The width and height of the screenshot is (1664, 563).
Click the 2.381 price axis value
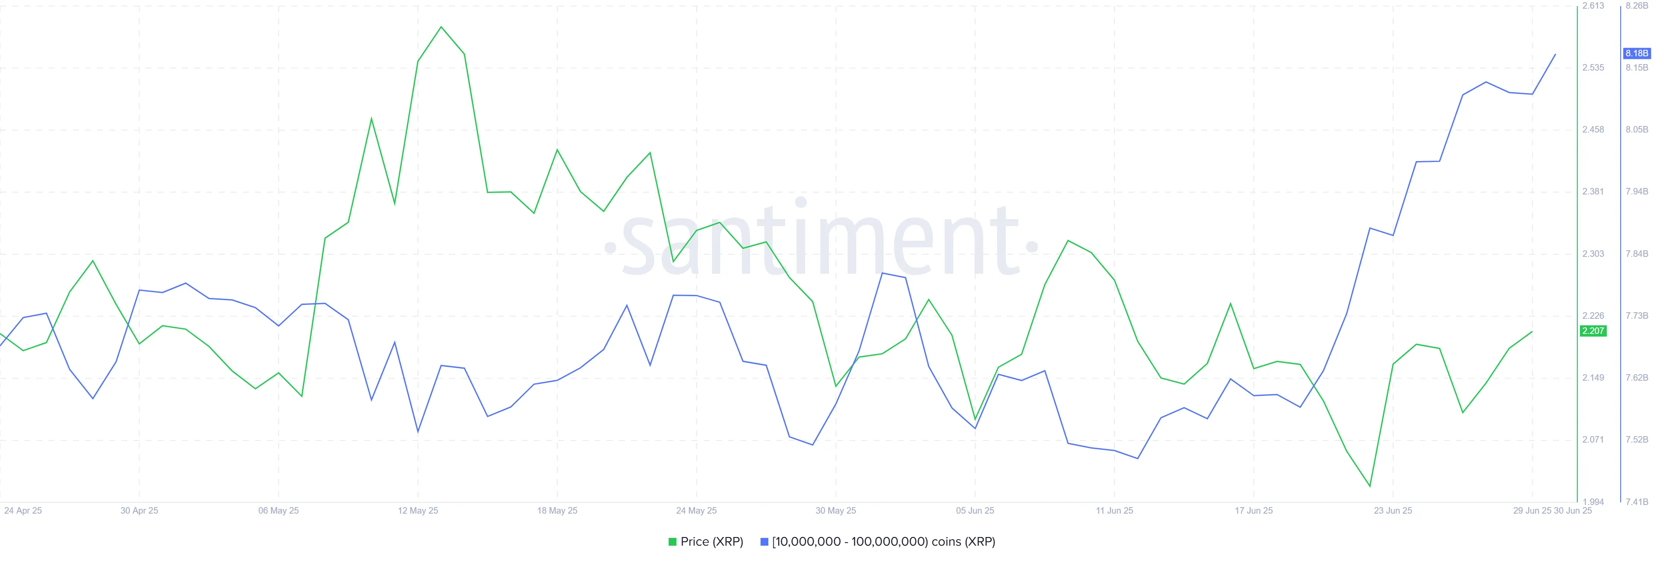[x=1593, y=192]
